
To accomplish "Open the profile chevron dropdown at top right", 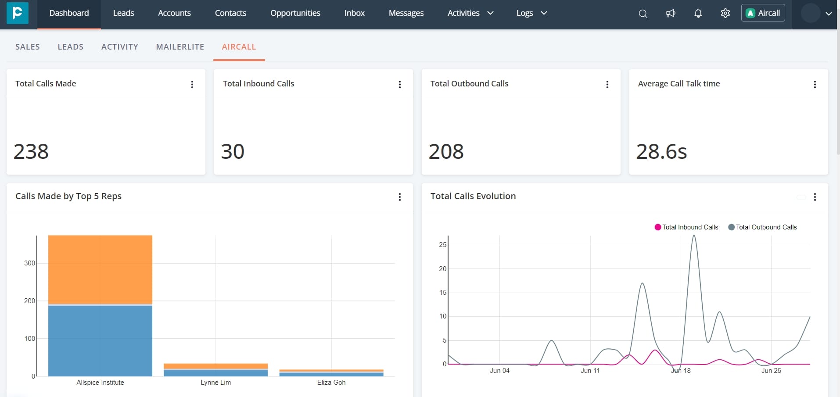I will coord(829,13).
